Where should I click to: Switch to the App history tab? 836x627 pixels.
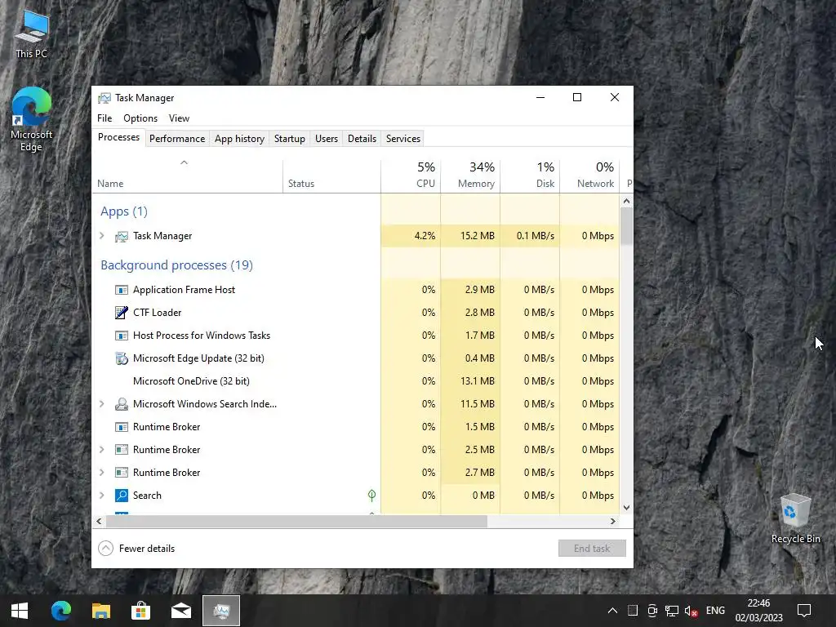pos(239,139)
